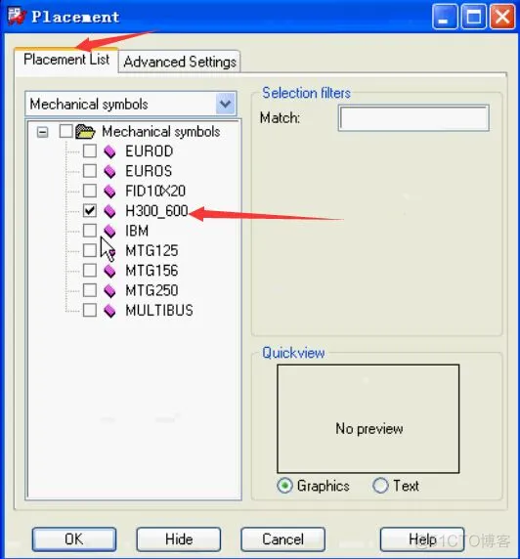Check the EUROD checkbox
The height and width of the screenshot is (559, 520).
[90, 151]
